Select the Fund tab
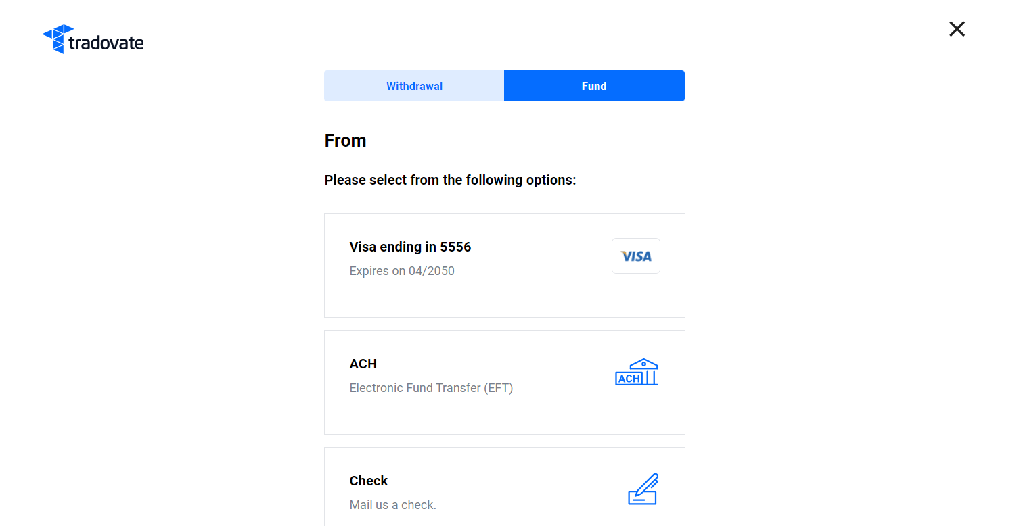Viewport: 1021px width, 526px height. (x=594, y=86)
